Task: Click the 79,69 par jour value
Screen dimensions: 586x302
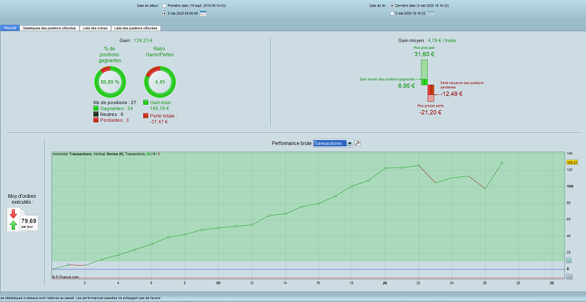Action: (x=29, y=223)
